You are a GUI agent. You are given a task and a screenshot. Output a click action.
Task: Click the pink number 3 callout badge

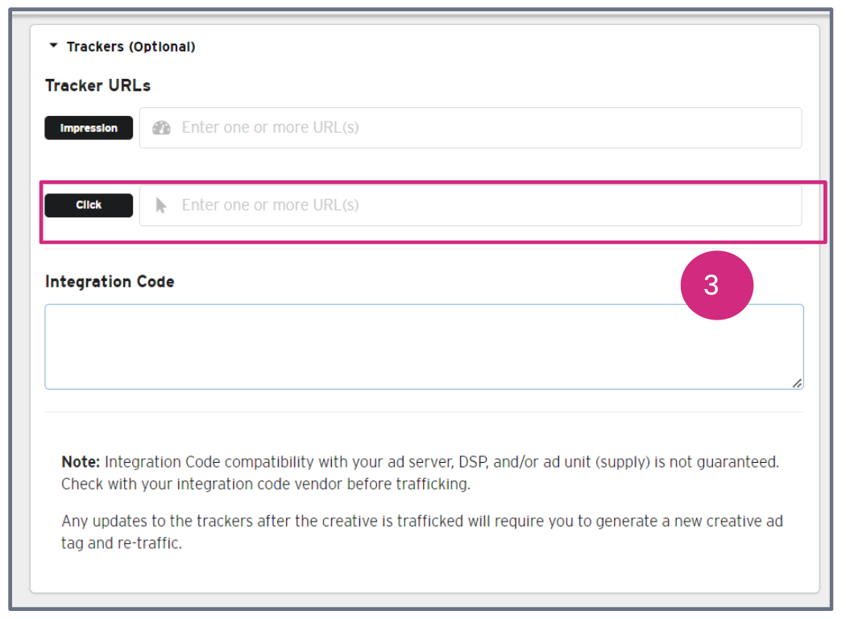(711, 286)
